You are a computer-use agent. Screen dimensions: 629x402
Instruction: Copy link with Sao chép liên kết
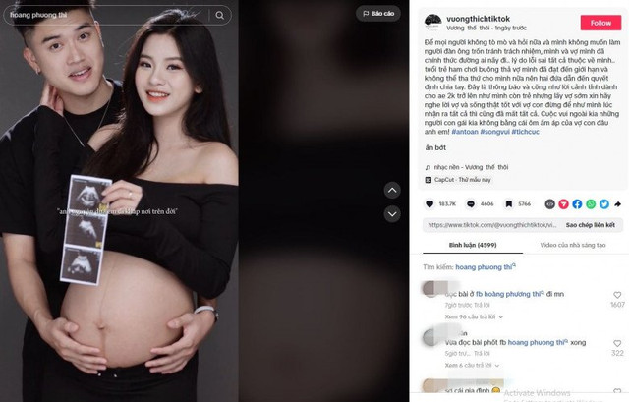click(590, 225)
